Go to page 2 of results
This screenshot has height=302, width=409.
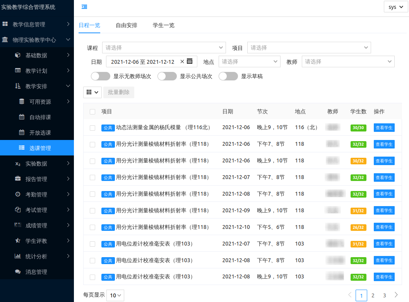pos(373,295)
